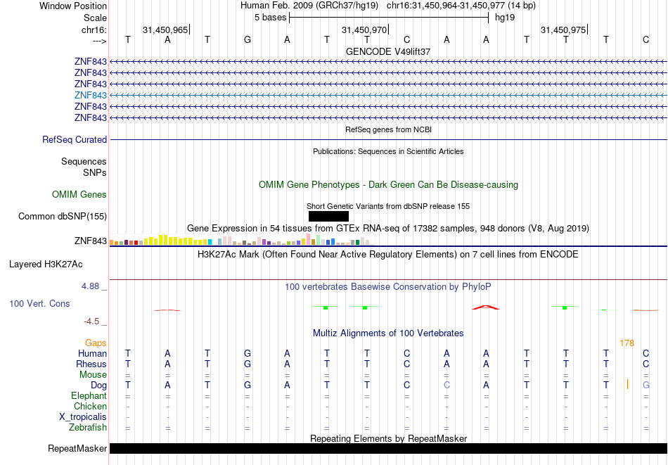Select the black dbSNP variant block
This screenshot has width=668, height=465.
328,216
